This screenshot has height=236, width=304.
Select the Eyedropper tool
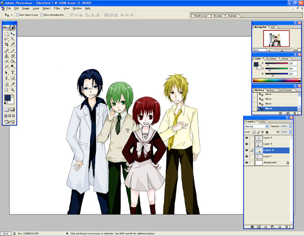12,84
